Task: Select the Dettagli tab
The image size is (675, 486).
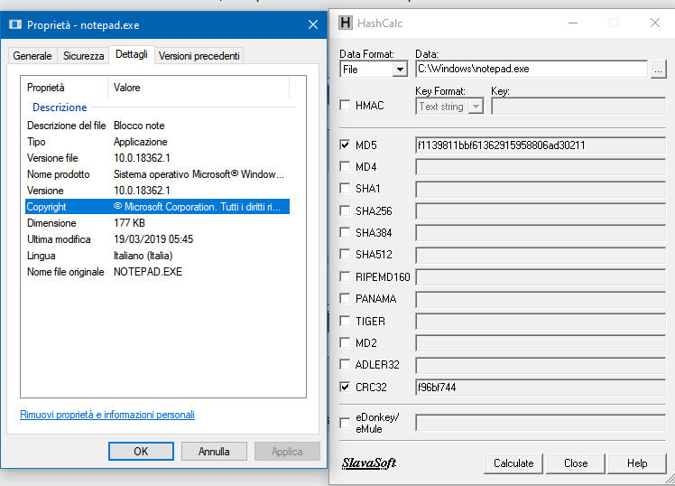Action: (x=131, y=55)
